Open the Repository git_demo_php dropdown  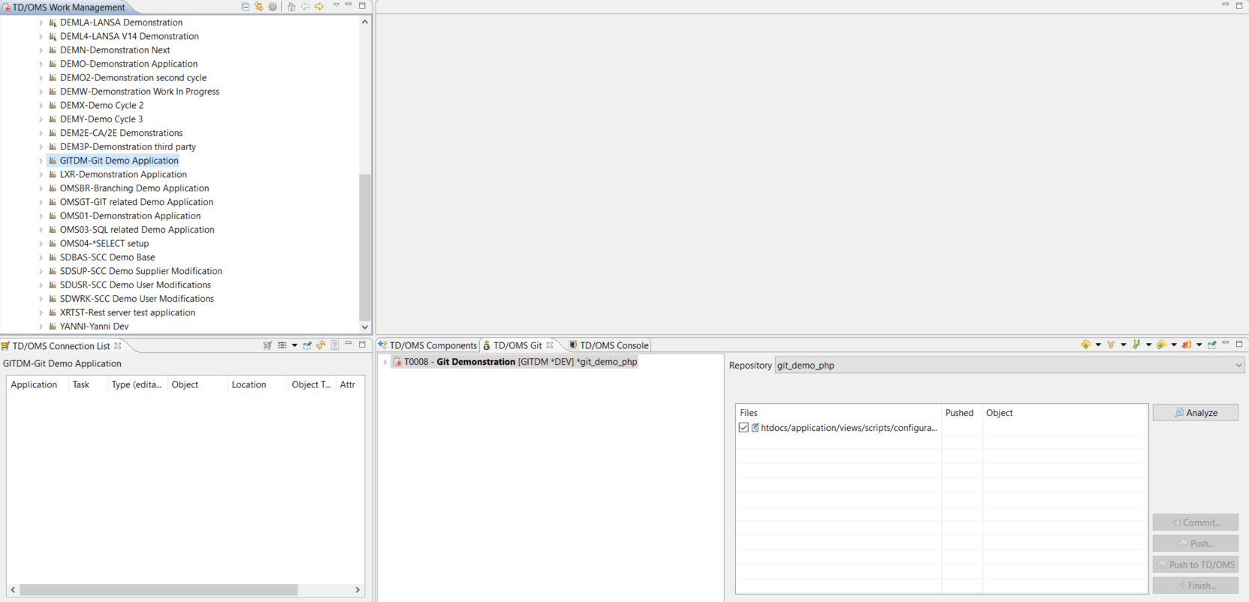click(1238, 366)
